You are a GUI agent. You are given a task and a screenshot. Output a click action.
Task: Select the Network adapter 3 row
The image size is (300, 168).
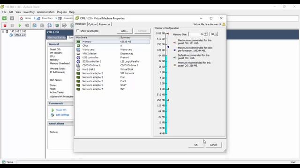click(x=112, y=81)
